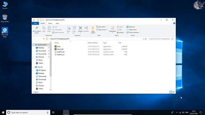Click the Back navigation arrow
205x115 pixels.
(34, 39)
